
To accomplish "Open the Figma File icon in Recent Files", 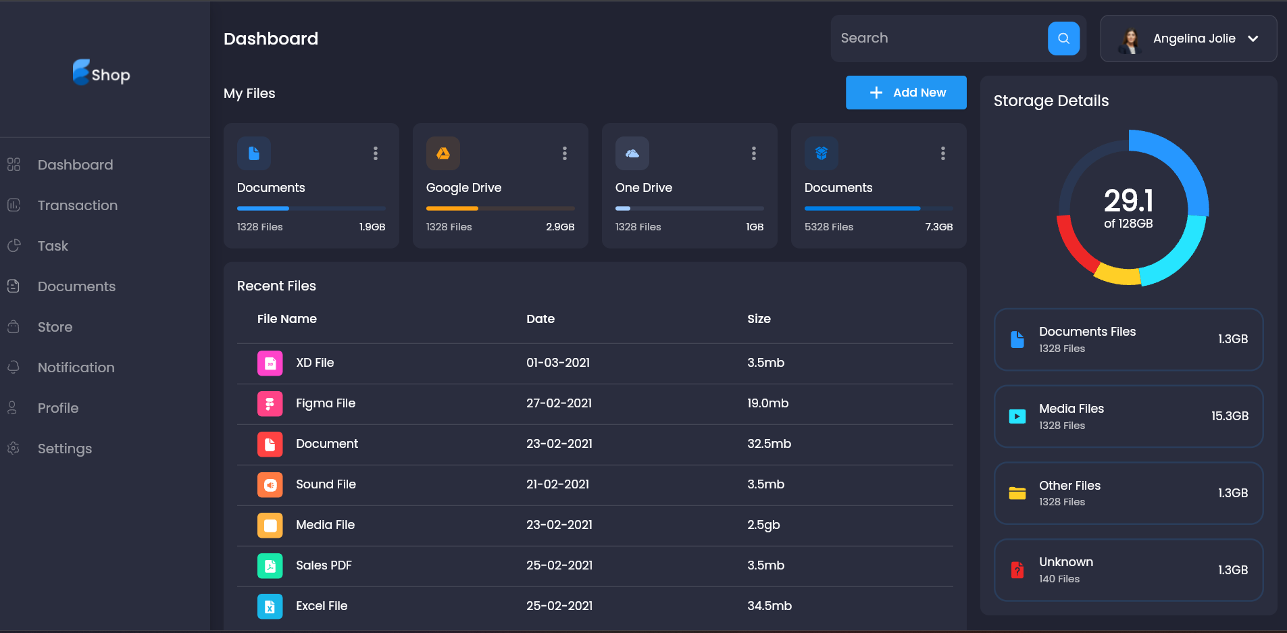I will [270, 403].
